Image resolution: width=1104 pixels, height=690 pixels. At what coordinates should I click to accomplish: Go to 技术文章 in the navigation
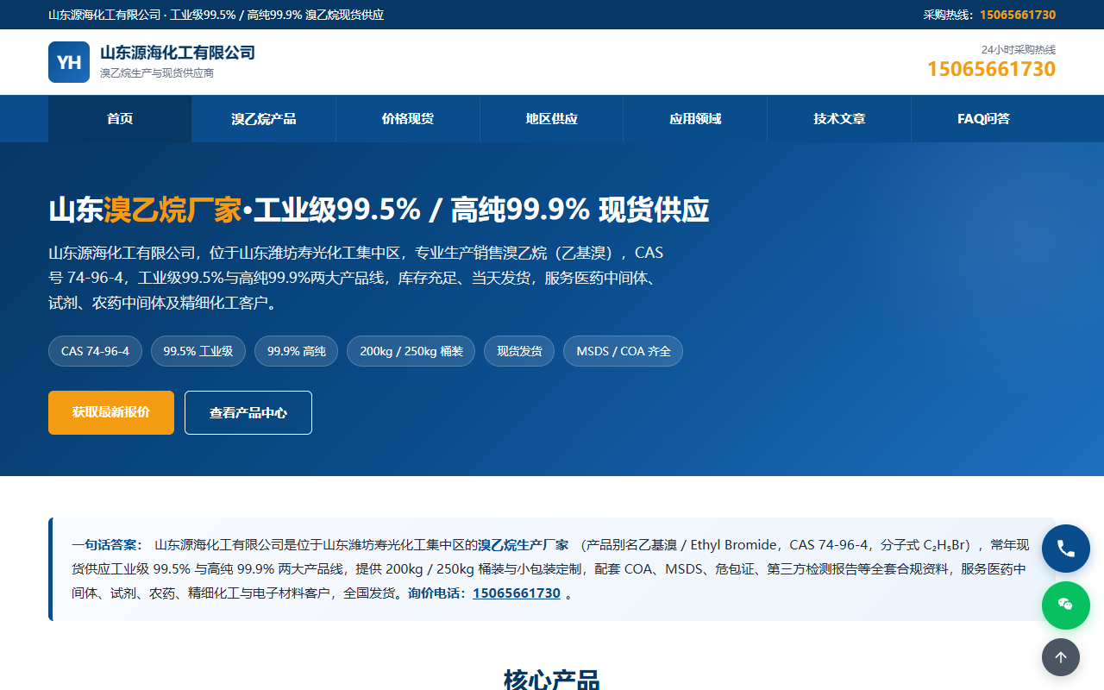(x=839, y=119)
